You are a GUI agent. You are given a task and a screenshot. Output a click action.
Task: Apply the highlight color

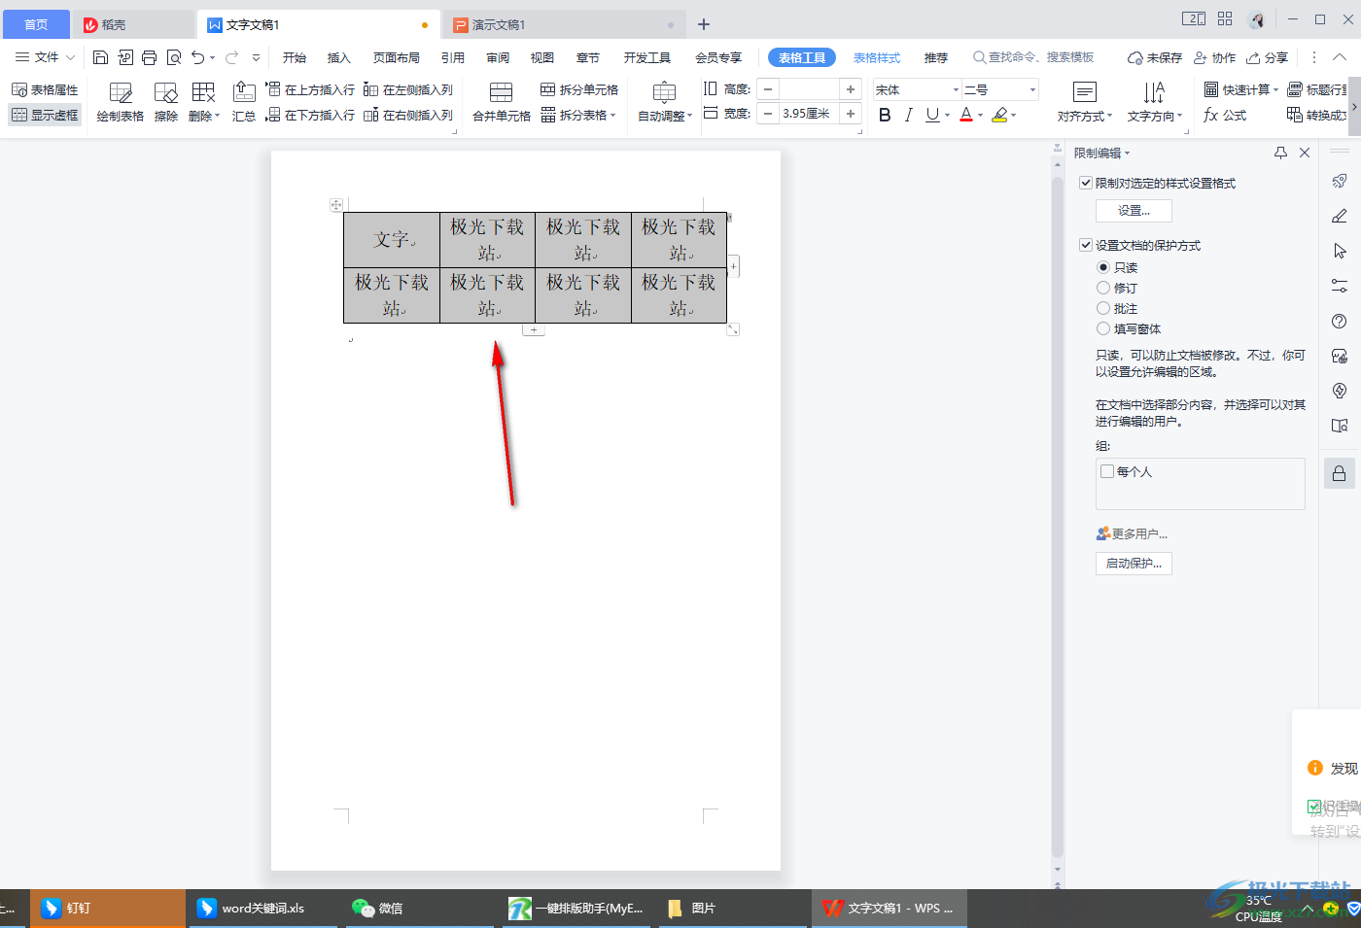coord(999,115)
